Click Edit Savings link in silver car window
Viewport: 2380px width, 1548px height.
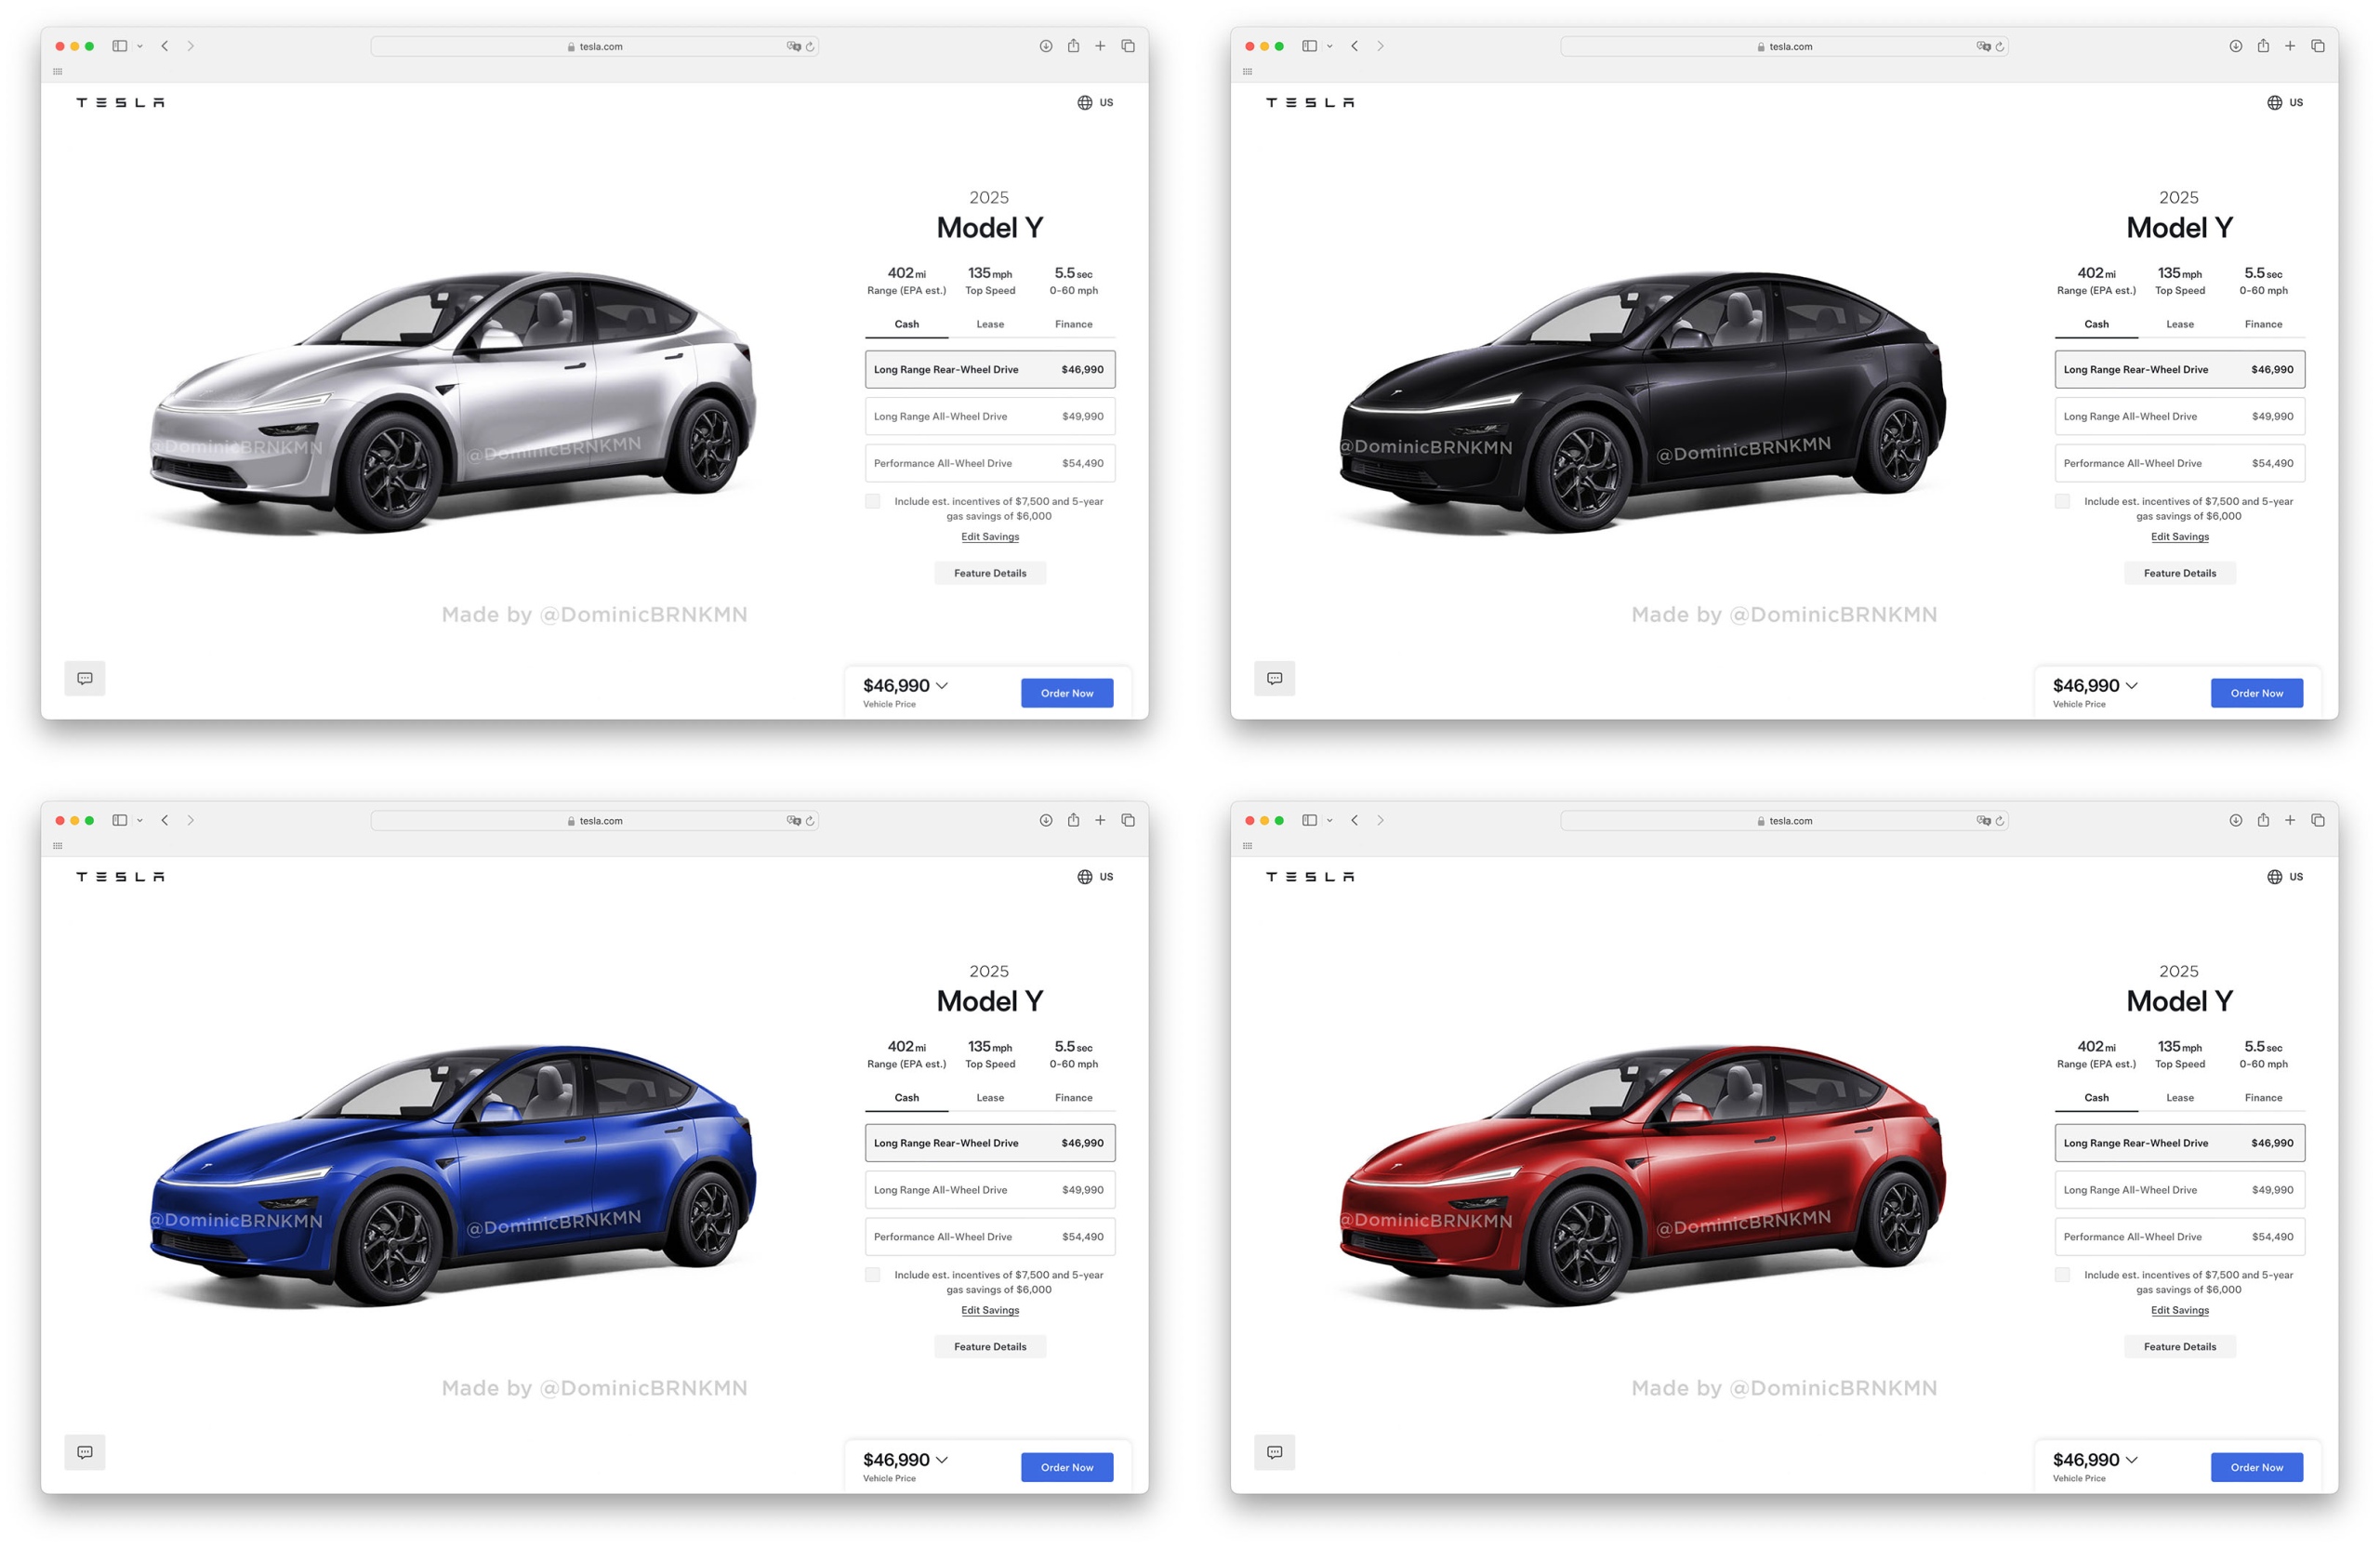(990, 537)
